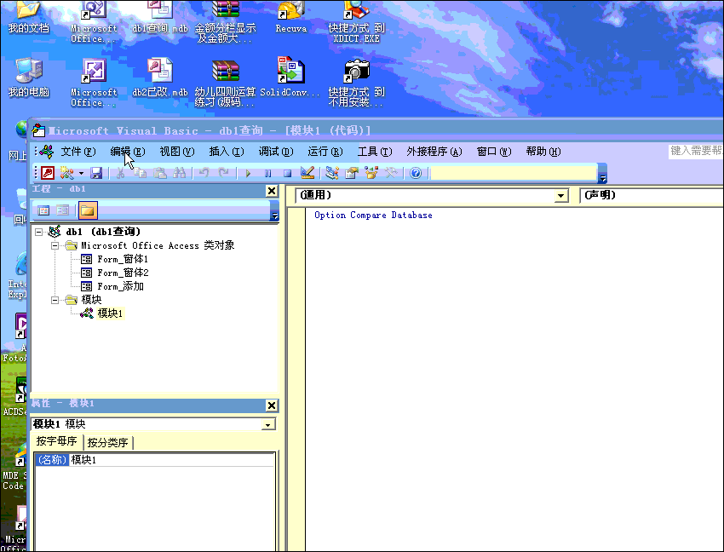Screen dimensions: 724x552
Task: Click (名称) property value 模块1
Action: click(171, 460)
